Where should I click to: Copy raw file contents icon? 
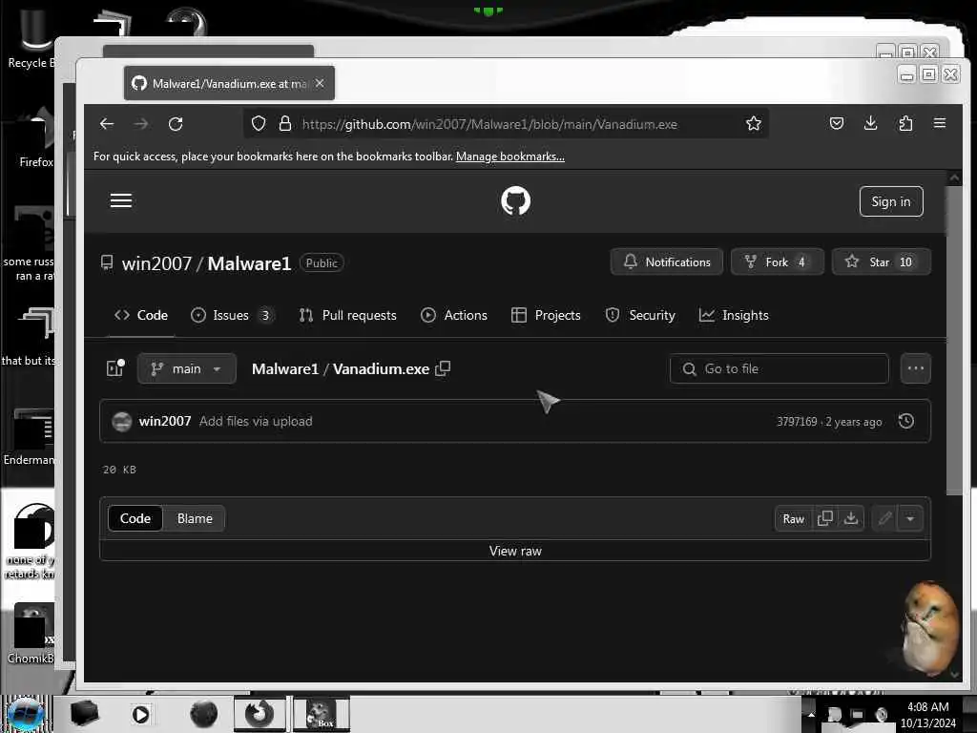pos(825,518)
